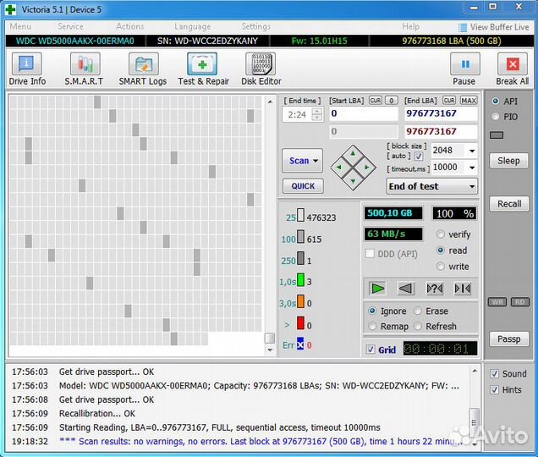This screenshot has width=538, height=457.
Task: Toggle the Grid checkbox
Action: click(x=371, y=350)
